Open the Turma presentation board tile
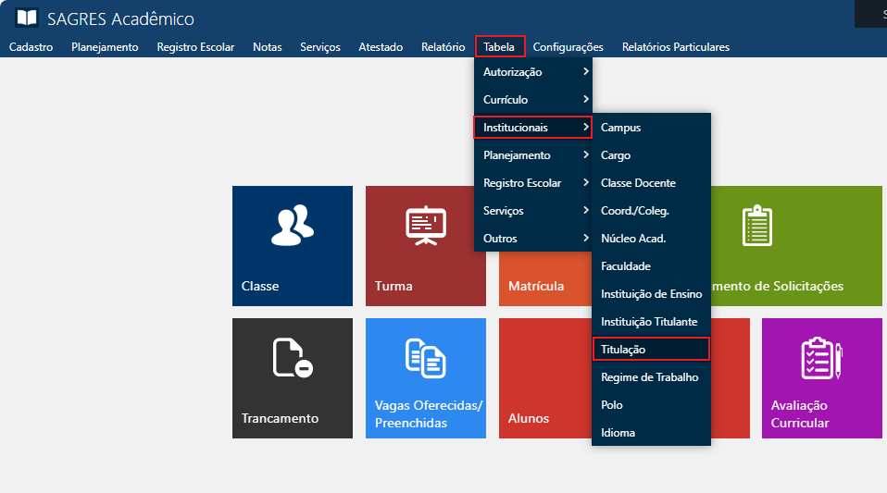Screen dimensions: 887x493 [425, 245]
